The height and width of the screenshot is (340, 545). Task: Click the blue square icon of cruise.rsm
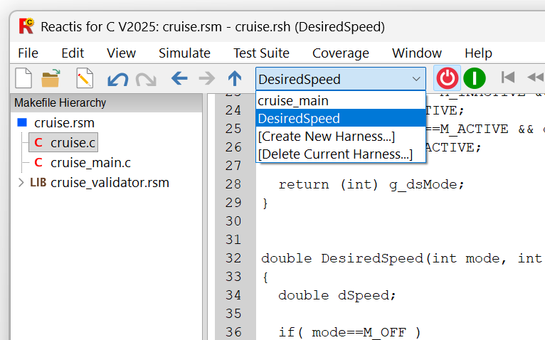pyautogui.click(x=22, y=122)
